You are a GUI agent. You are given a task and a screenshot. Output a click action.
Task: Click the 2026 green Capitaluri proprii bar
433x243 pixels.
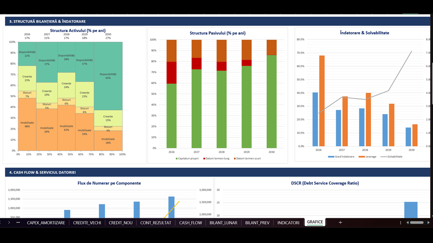pos(172,116)
